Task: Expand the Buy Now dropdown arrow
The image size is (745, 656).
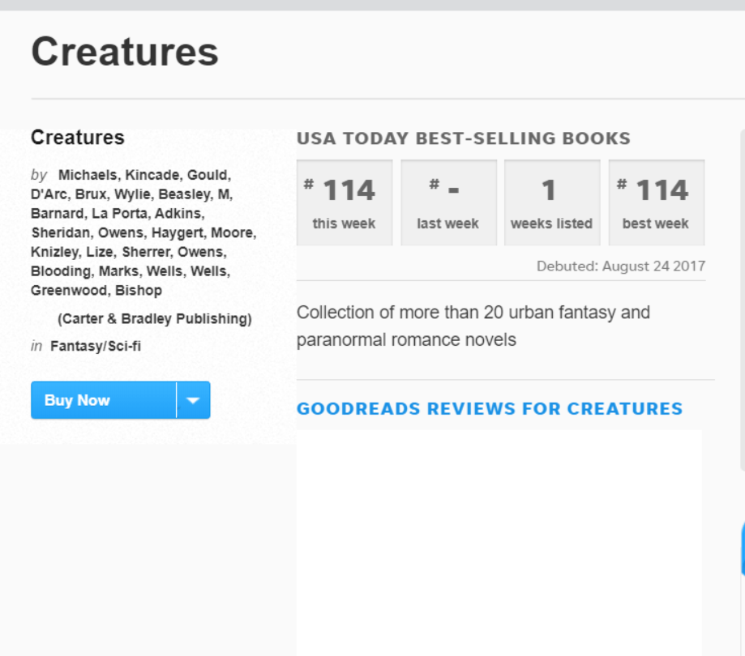Action: coord(193,400)
